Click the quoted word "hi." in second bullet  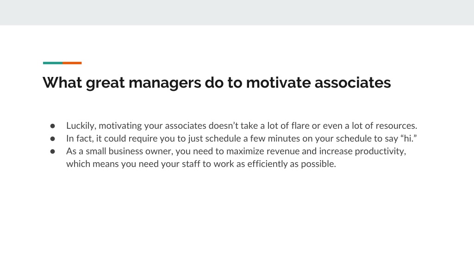[408, 139]
